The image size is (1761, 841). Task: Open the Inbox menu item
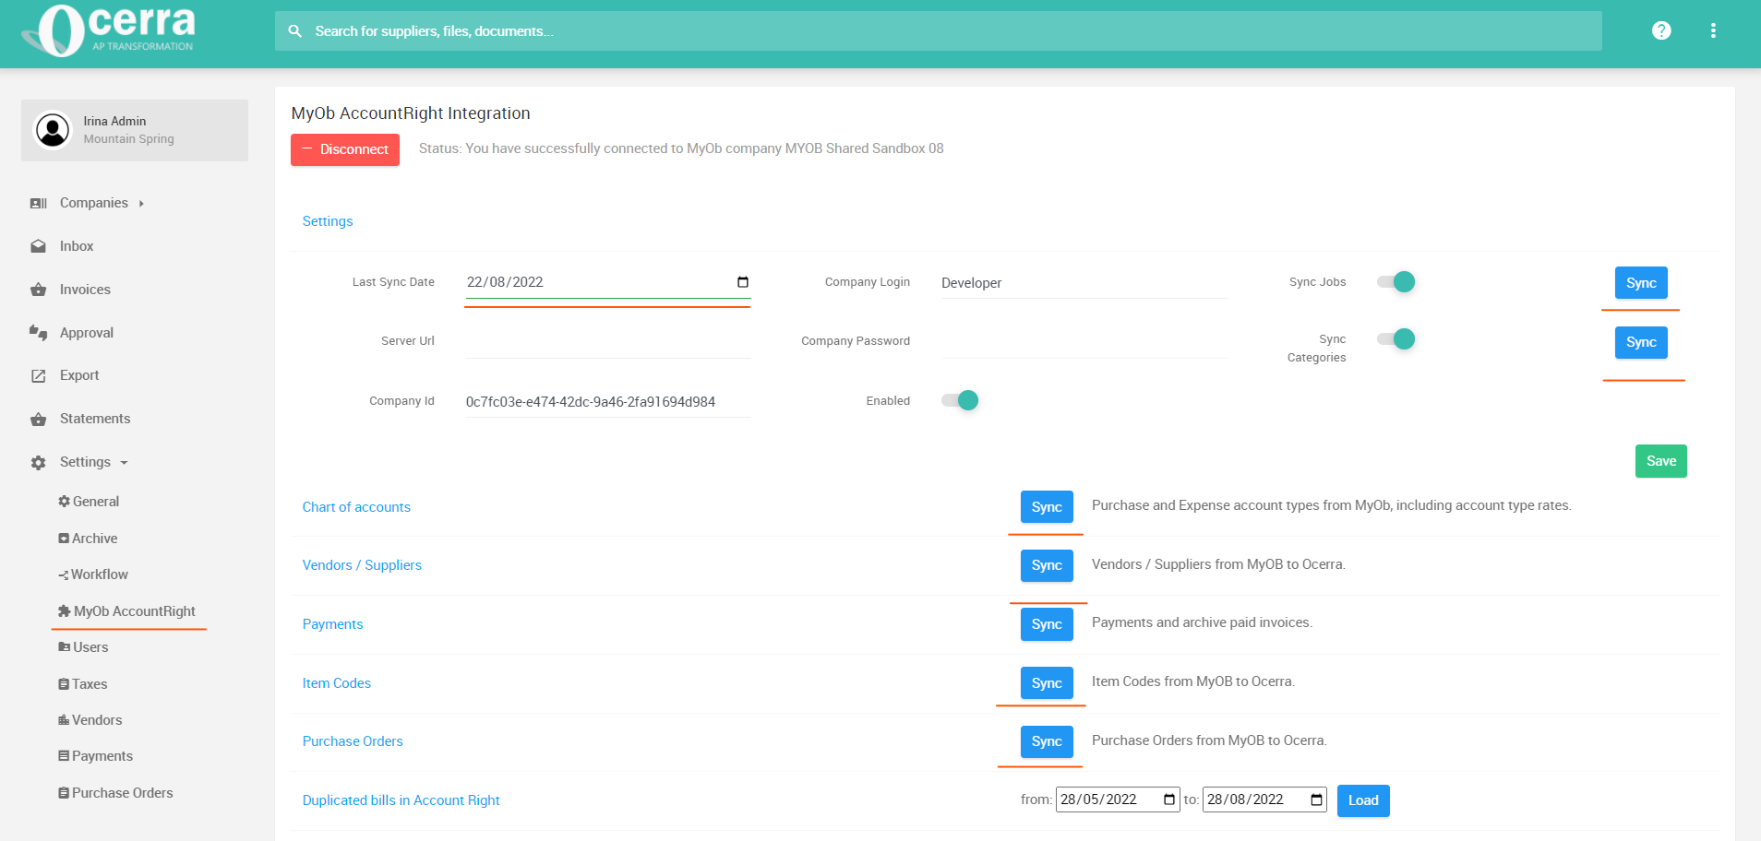[77, 246]
